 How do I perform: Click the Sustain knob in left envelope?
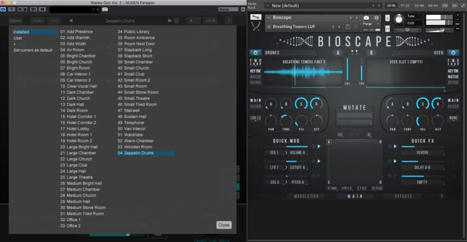pos(301,103)
